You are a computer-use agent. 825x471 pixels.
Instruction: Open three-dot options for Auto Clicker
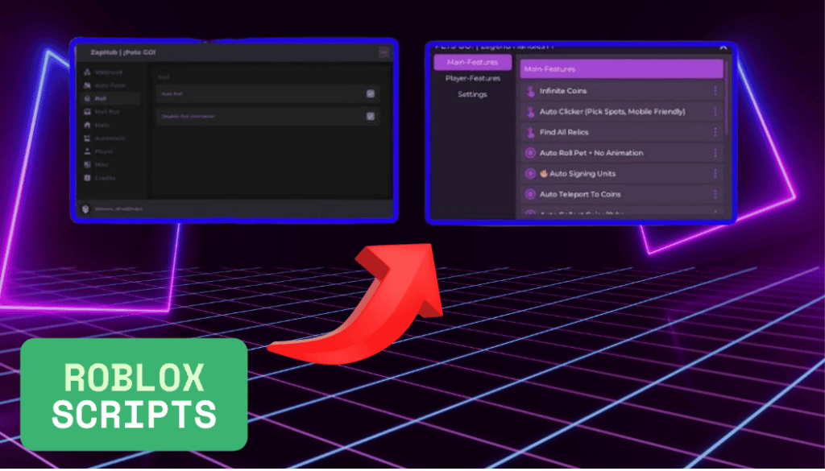(x=715, y=111)
